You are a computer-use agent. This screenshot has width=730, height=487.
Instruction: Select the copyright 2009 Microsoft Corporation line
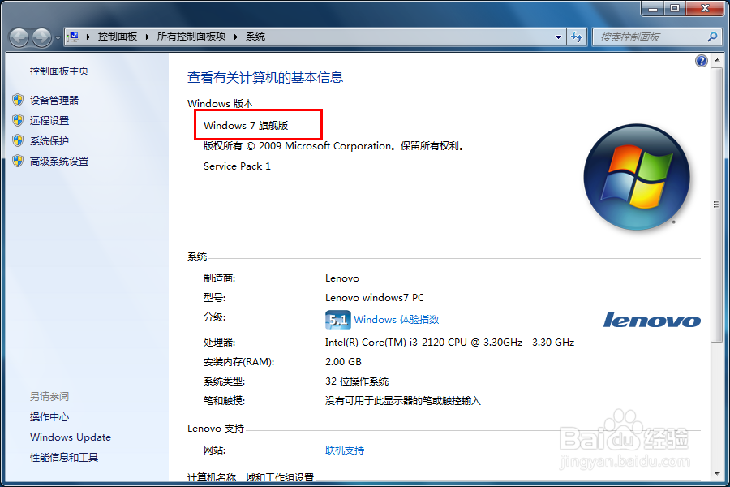coord(334,146)
